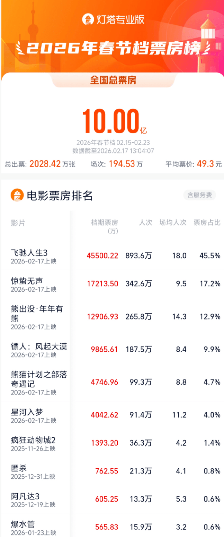This screenshot has width=224, height=537.
Task: Open 疯狂动物城2 movie details
Action: (x=33, y=440)
